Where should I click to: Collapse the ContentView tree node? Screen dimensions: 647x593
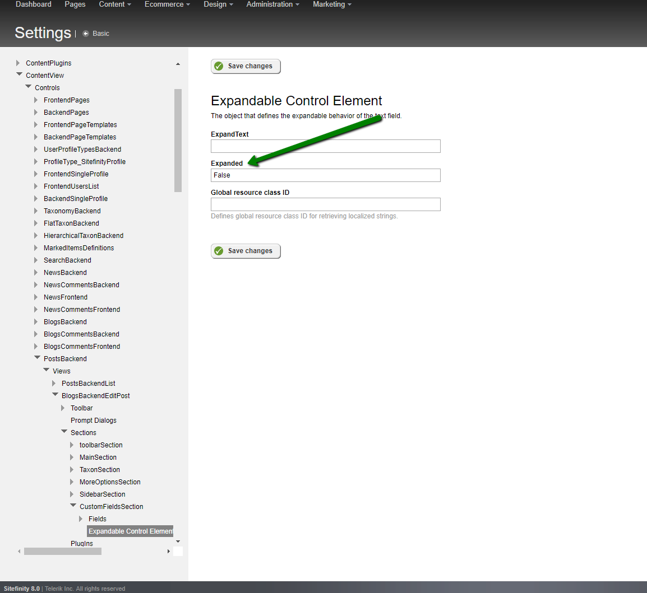point(19,74)
